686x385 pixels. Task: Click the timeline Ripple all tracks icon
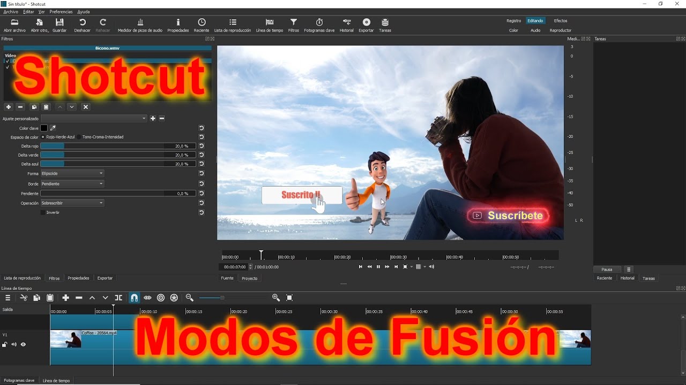click(174, 298)
